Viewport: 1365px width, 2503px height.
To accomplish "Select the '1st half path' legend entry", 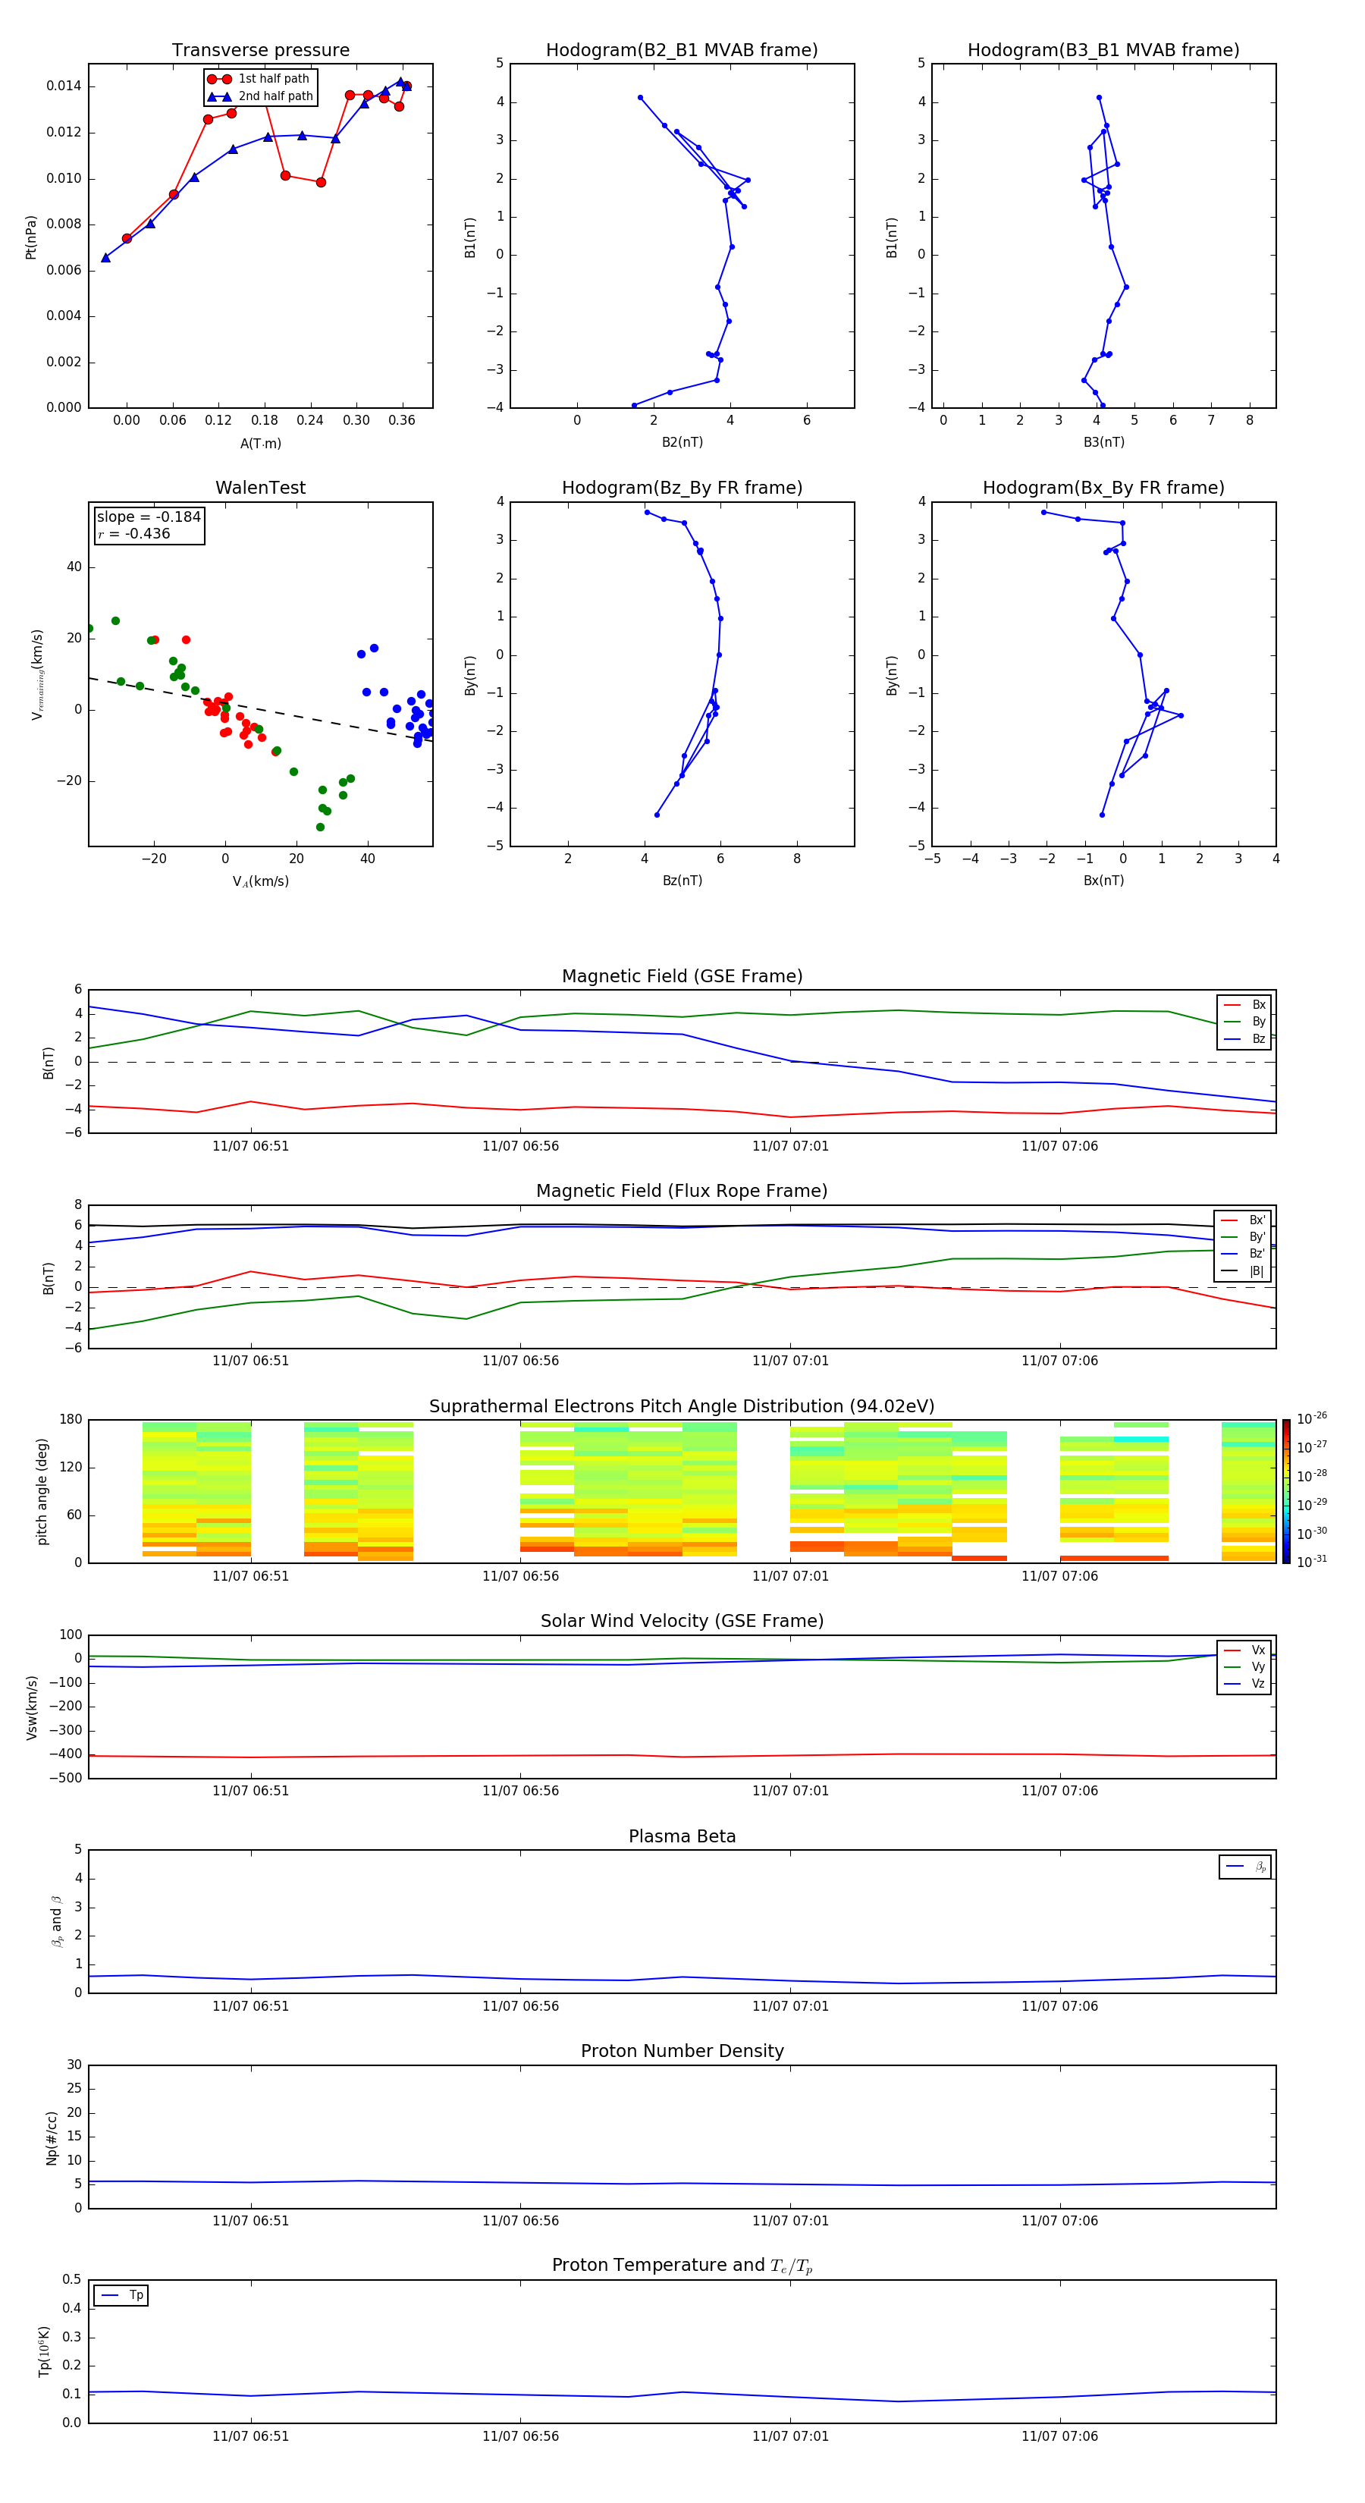I will tap(259, 79).
